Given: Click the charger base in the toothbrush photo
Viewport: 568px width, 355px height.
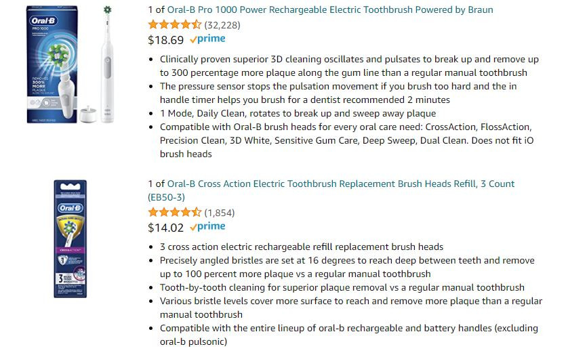Looking at the screenshot, I should (88, 114).
